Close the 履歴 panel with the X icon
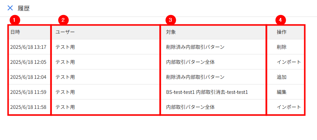The image size is (317, 140). 10,8
